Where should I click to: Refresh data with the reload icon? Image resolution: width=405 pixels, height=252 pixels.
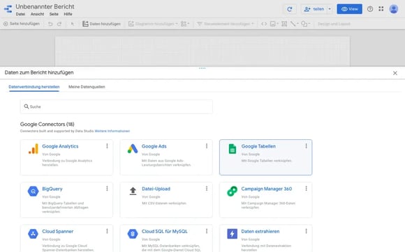tap(290, 9)
